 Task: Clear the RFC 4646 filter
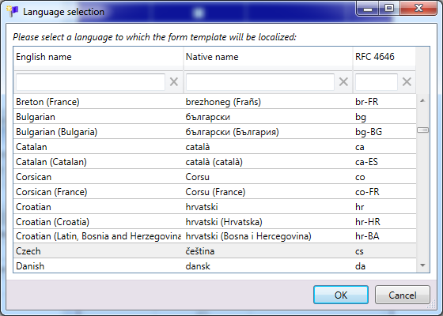coord(407,82)
